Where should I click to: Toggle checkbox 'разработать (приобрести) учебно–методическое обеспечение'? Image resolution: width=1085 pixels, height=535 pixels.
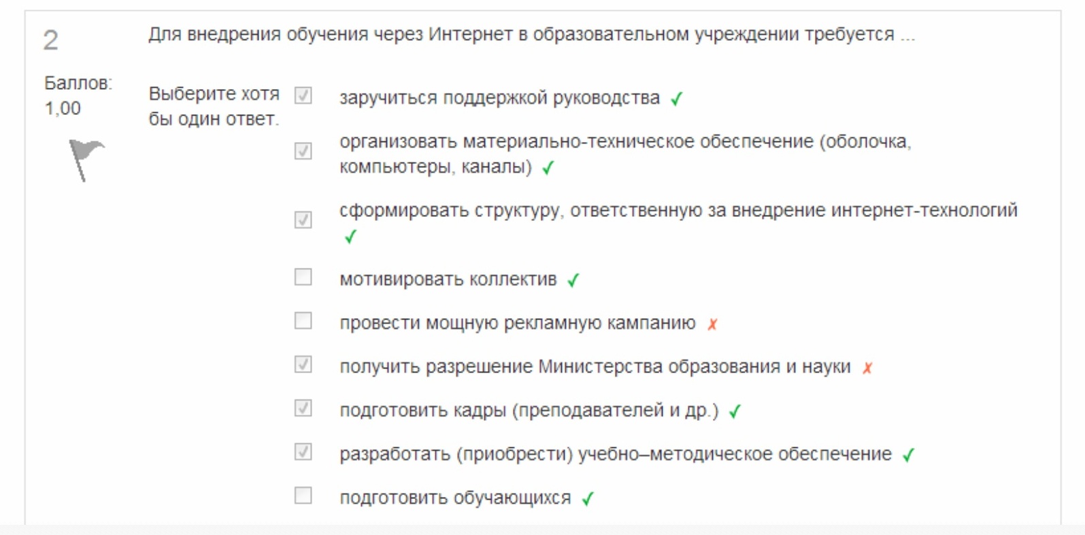click(x=303, y=452)
